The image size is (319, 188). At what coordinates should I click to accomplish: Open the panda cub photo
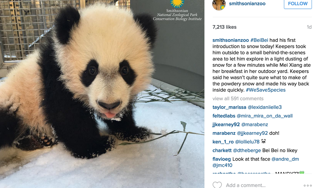[102, 94]
